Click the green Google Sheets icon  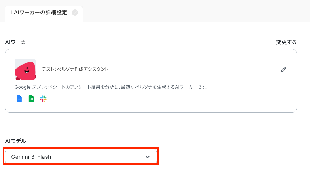point(31,99)
